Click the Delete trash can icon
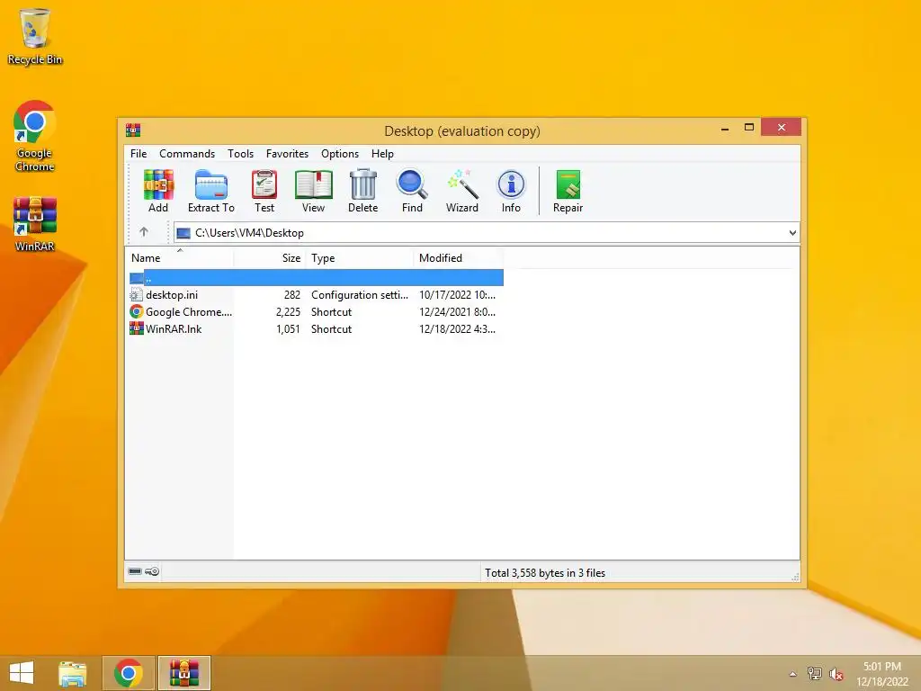 click(x=363, y=191)
